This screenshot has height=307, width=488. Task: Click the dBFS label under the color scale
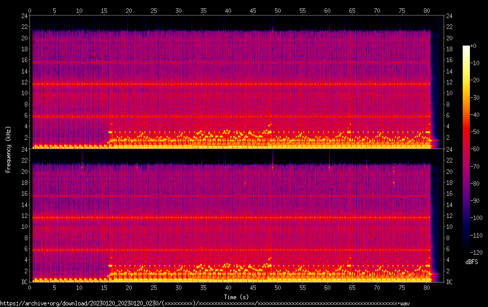tap(471, 262)
